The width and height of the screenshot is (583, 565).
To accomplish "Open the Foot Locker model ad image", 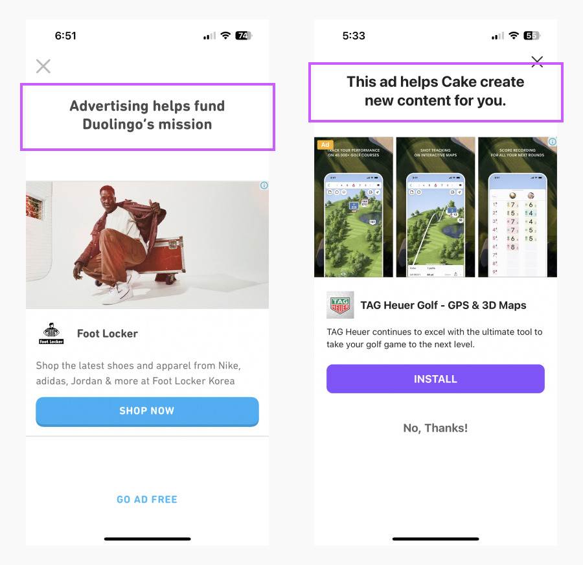I will pyautogui.click(x=147, y=245).
